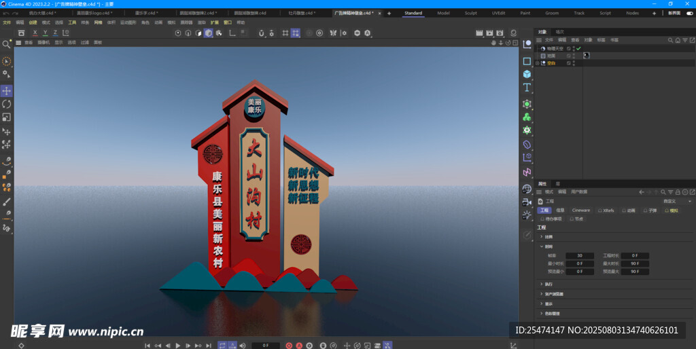
Task: Toggle the green checkmark on 物理天空 object
Action: [578, 49]
